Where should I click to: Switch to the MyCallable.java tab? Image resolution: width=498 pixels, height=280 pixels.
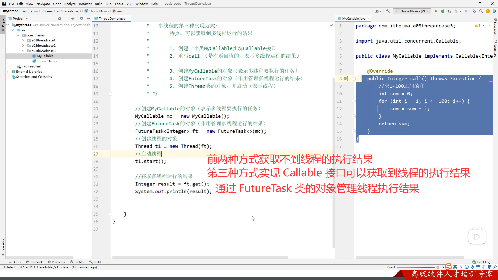(x=354, y=18)
